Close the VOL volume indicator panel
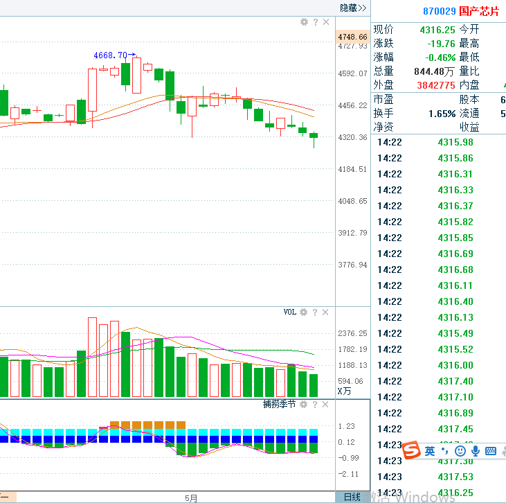The image size is (506, 503). pyautogui.click(x=326, y=312)
